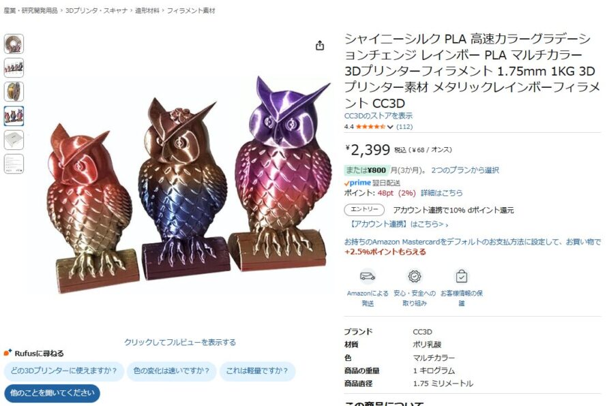Click the Amazonによる発送 delivery truck icon
607x406 pixels.
coord(368,276)
